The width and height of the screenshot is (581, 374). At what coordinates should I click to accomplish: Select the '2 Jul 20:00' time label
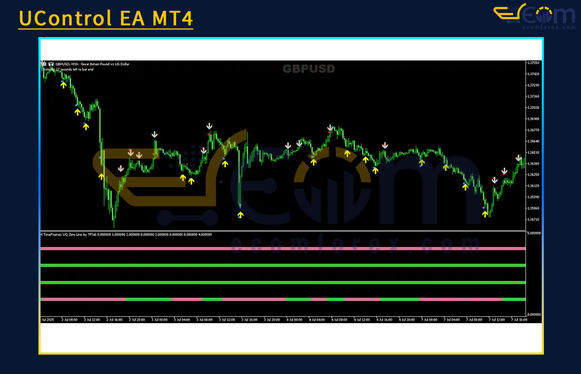coord(137,320)
